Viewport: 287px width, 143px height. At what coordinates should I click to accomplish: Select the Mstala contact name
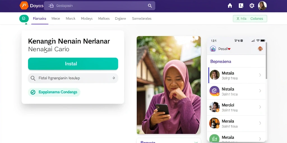click(228, 73)
